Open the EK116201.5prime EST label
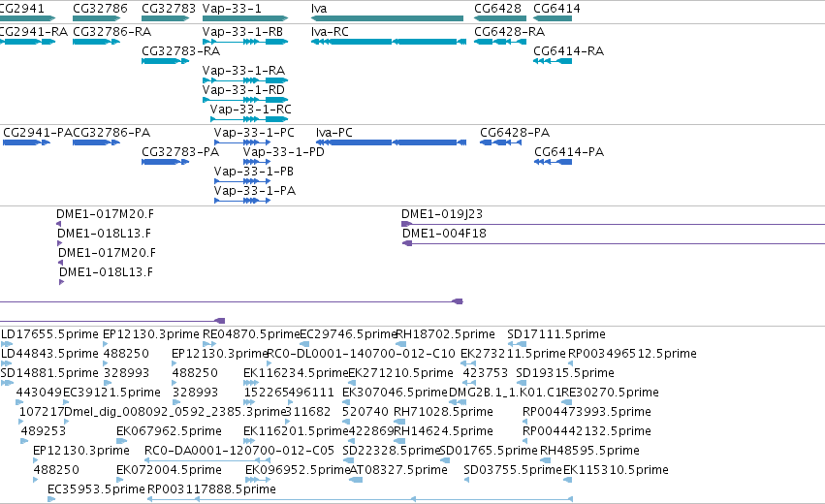825x504 pixels. point(296,431)
